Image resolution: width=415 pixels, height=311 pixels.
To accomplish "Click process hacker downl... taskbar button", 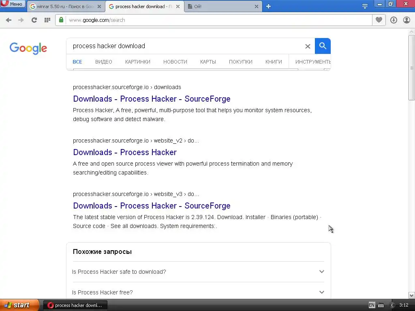I will 75,305.
